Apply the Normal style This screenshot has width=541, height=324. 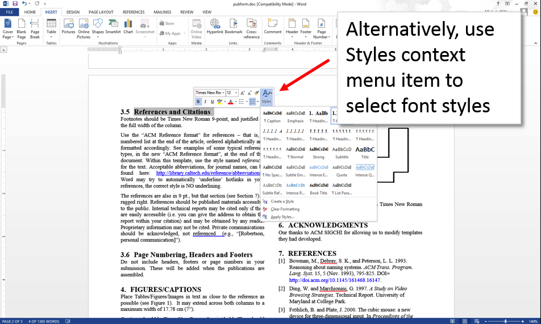tap(296, 153)
